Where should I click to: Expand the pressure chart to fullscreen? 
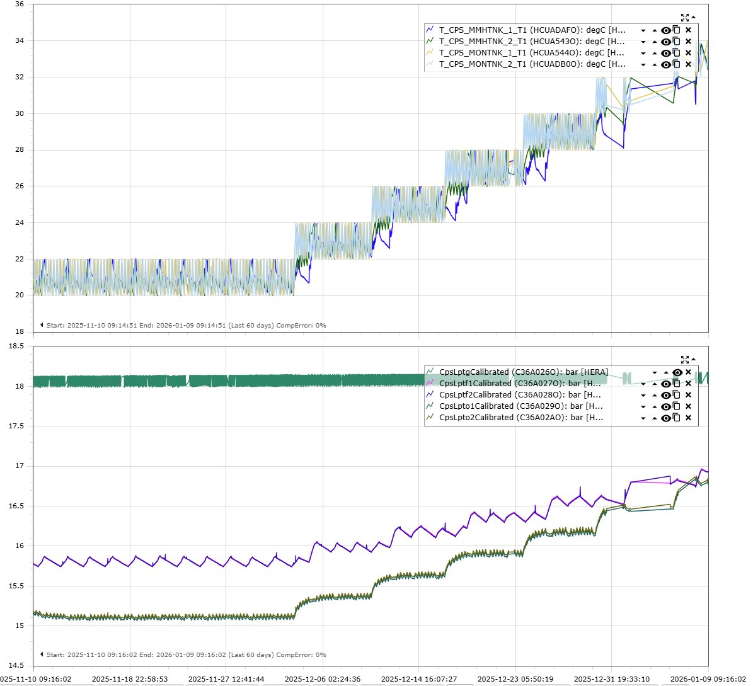click(685, 360)
